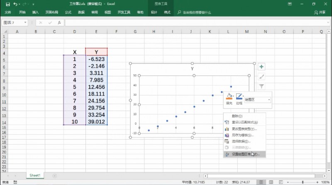Screen dimensions: 332x185
Task: Click the zoom in plus button
Action: point(317,182)
